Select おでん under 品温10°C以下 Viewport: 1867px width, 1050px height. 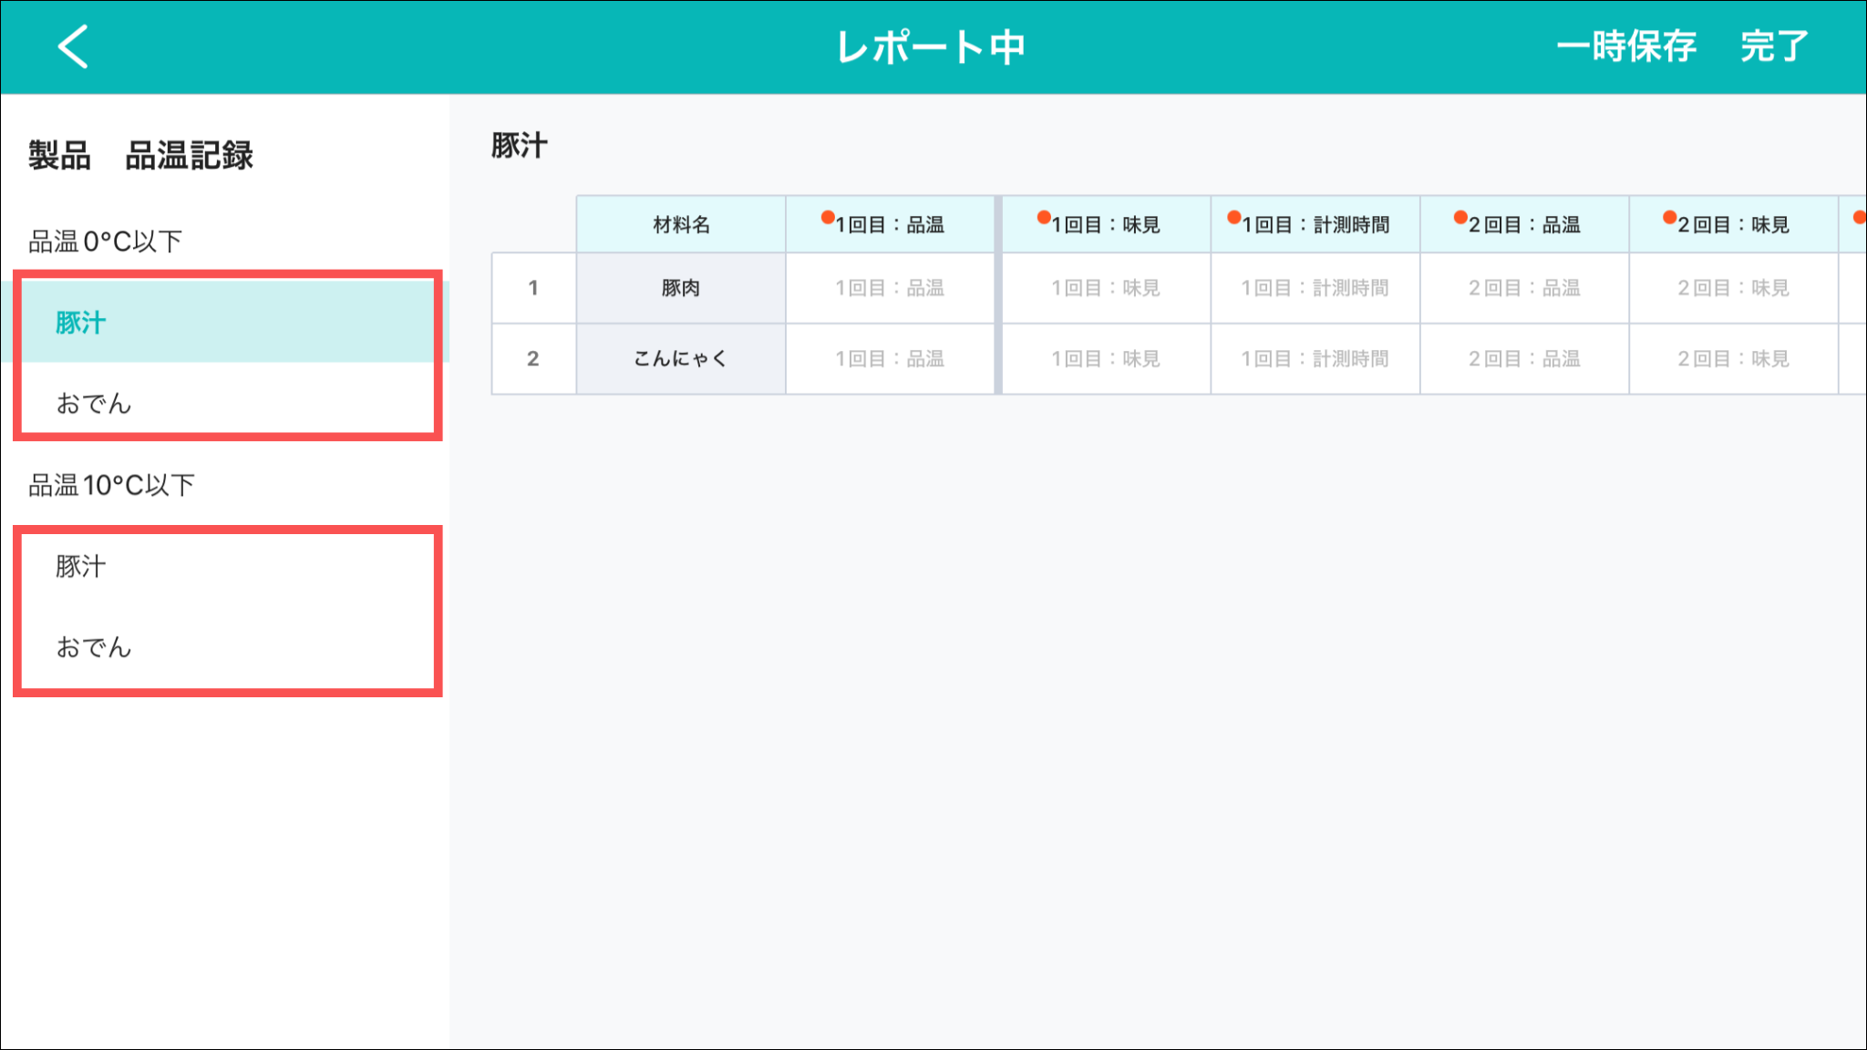[94, 647]
